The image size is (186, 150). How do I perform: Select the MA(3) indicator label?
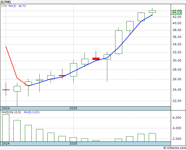pyautogui.click(x=12, y=6)
